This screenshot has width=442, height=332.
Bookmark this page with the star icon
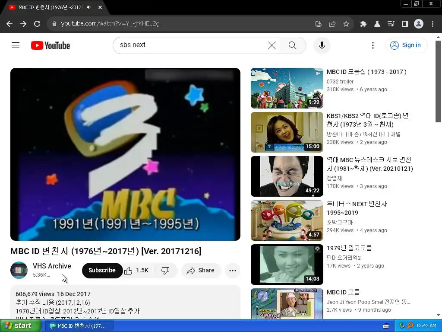pos(346,24)
